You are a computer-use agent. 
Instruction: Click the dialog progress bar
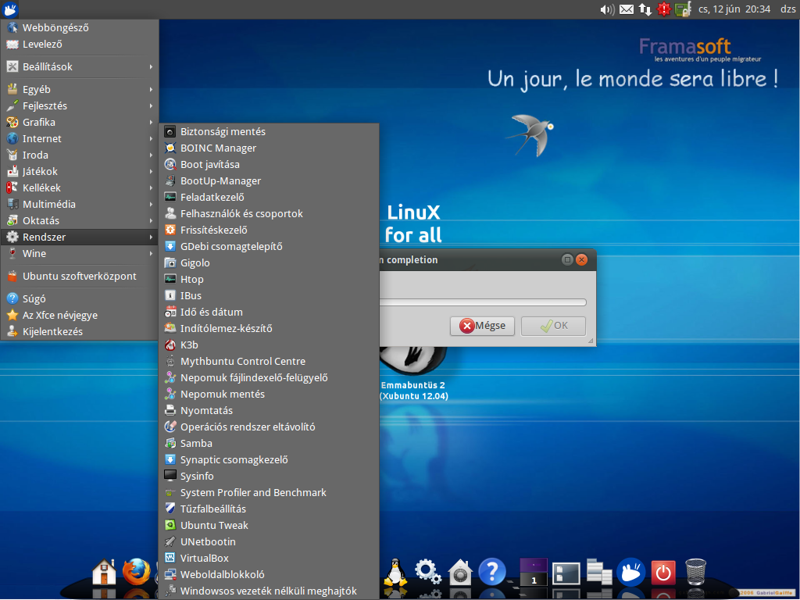pos(483,302)
